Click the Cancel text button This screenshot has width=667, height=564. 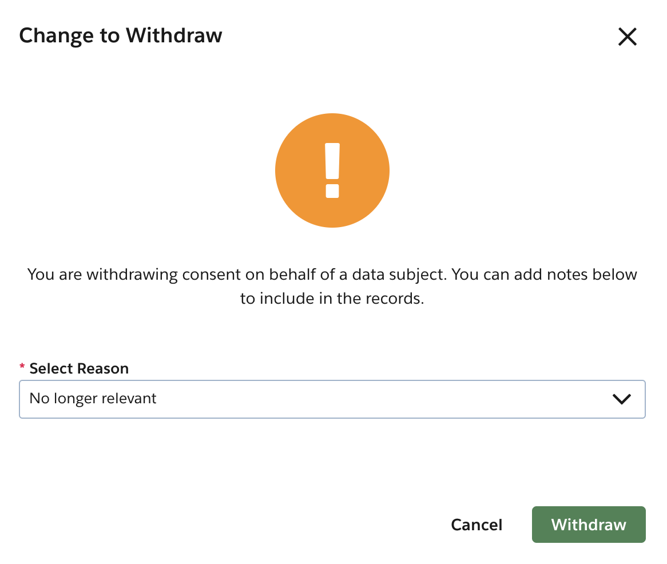(477, 525)
